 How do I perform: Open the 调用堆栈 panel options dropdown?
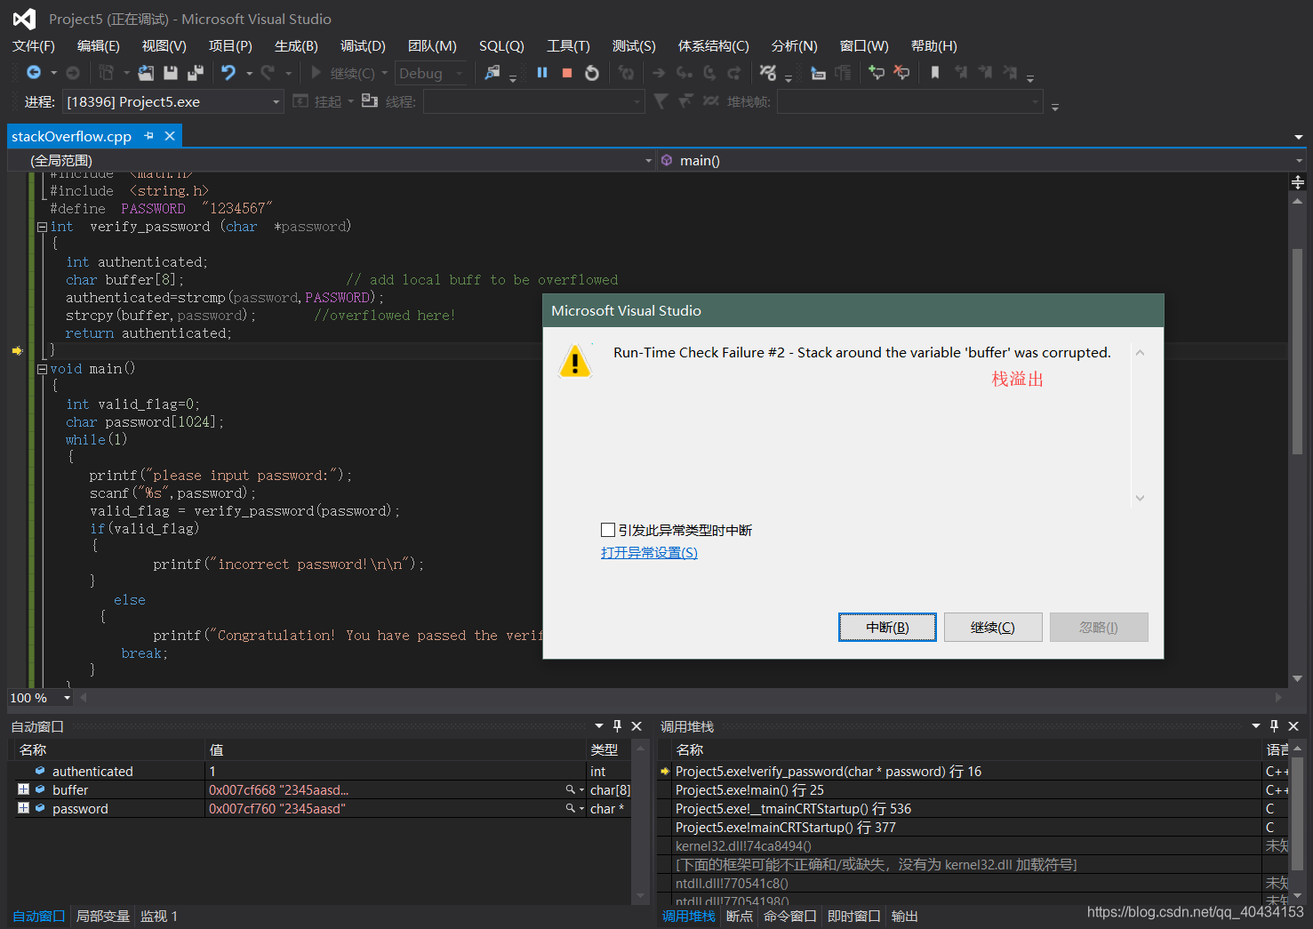[x=1256, y=726]
